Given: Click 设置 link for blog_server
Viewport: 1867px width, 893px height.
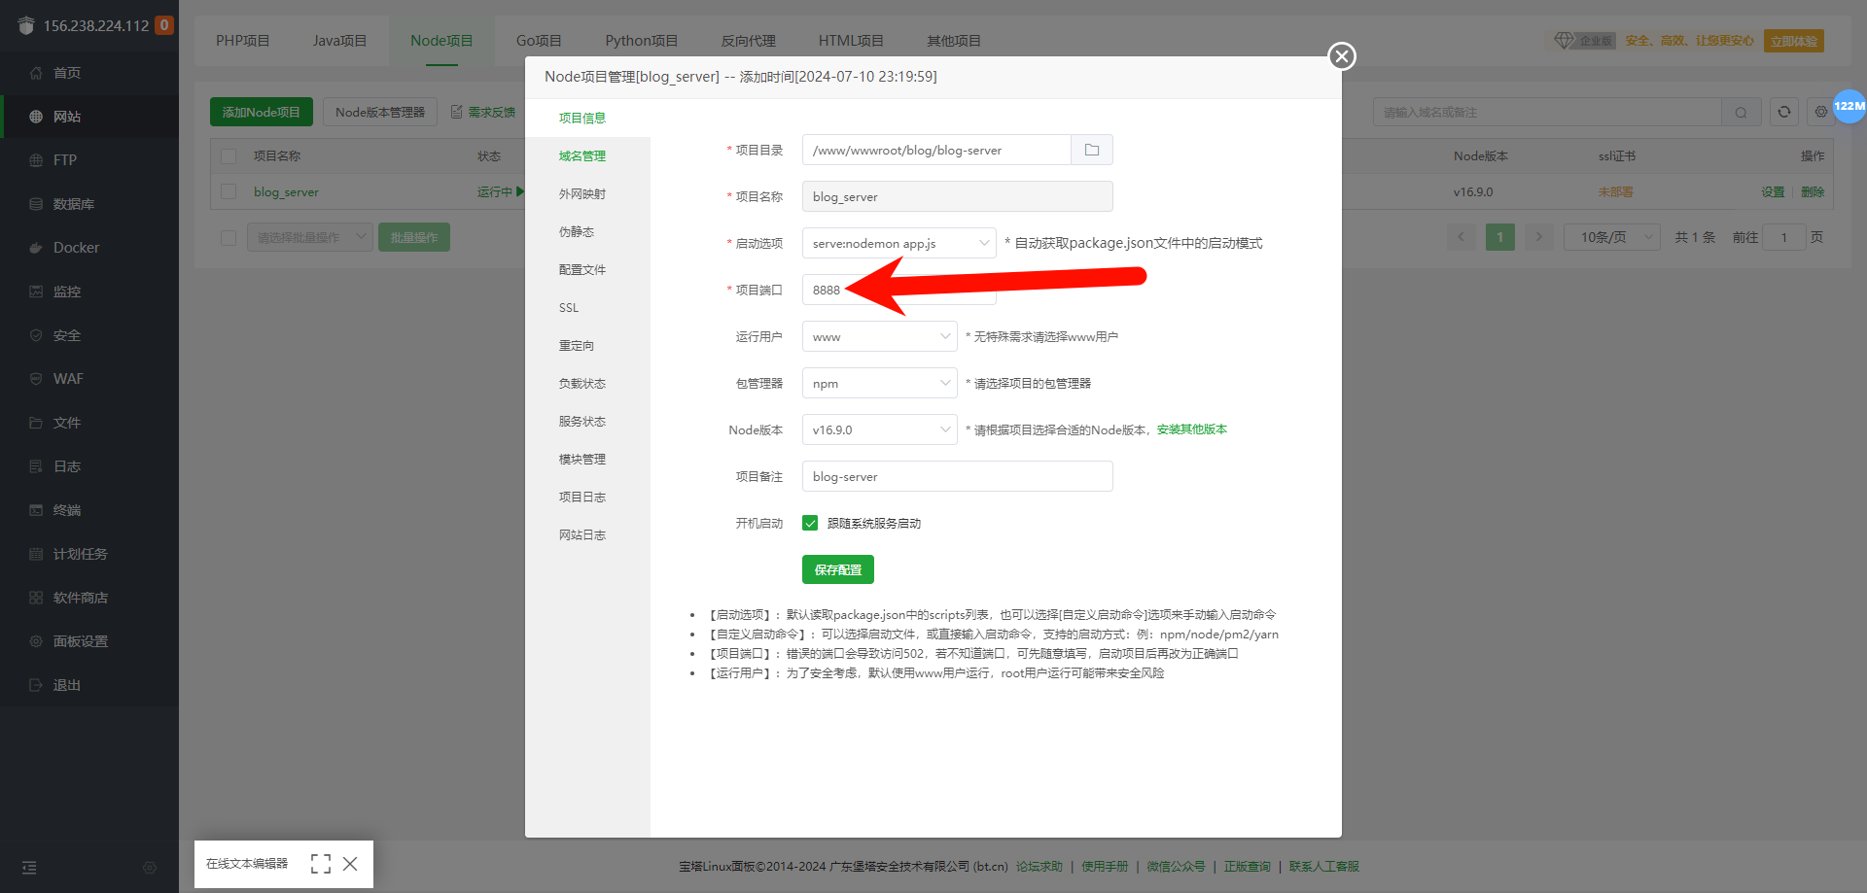Looking at the screenshot, I should click(1773, 192).
